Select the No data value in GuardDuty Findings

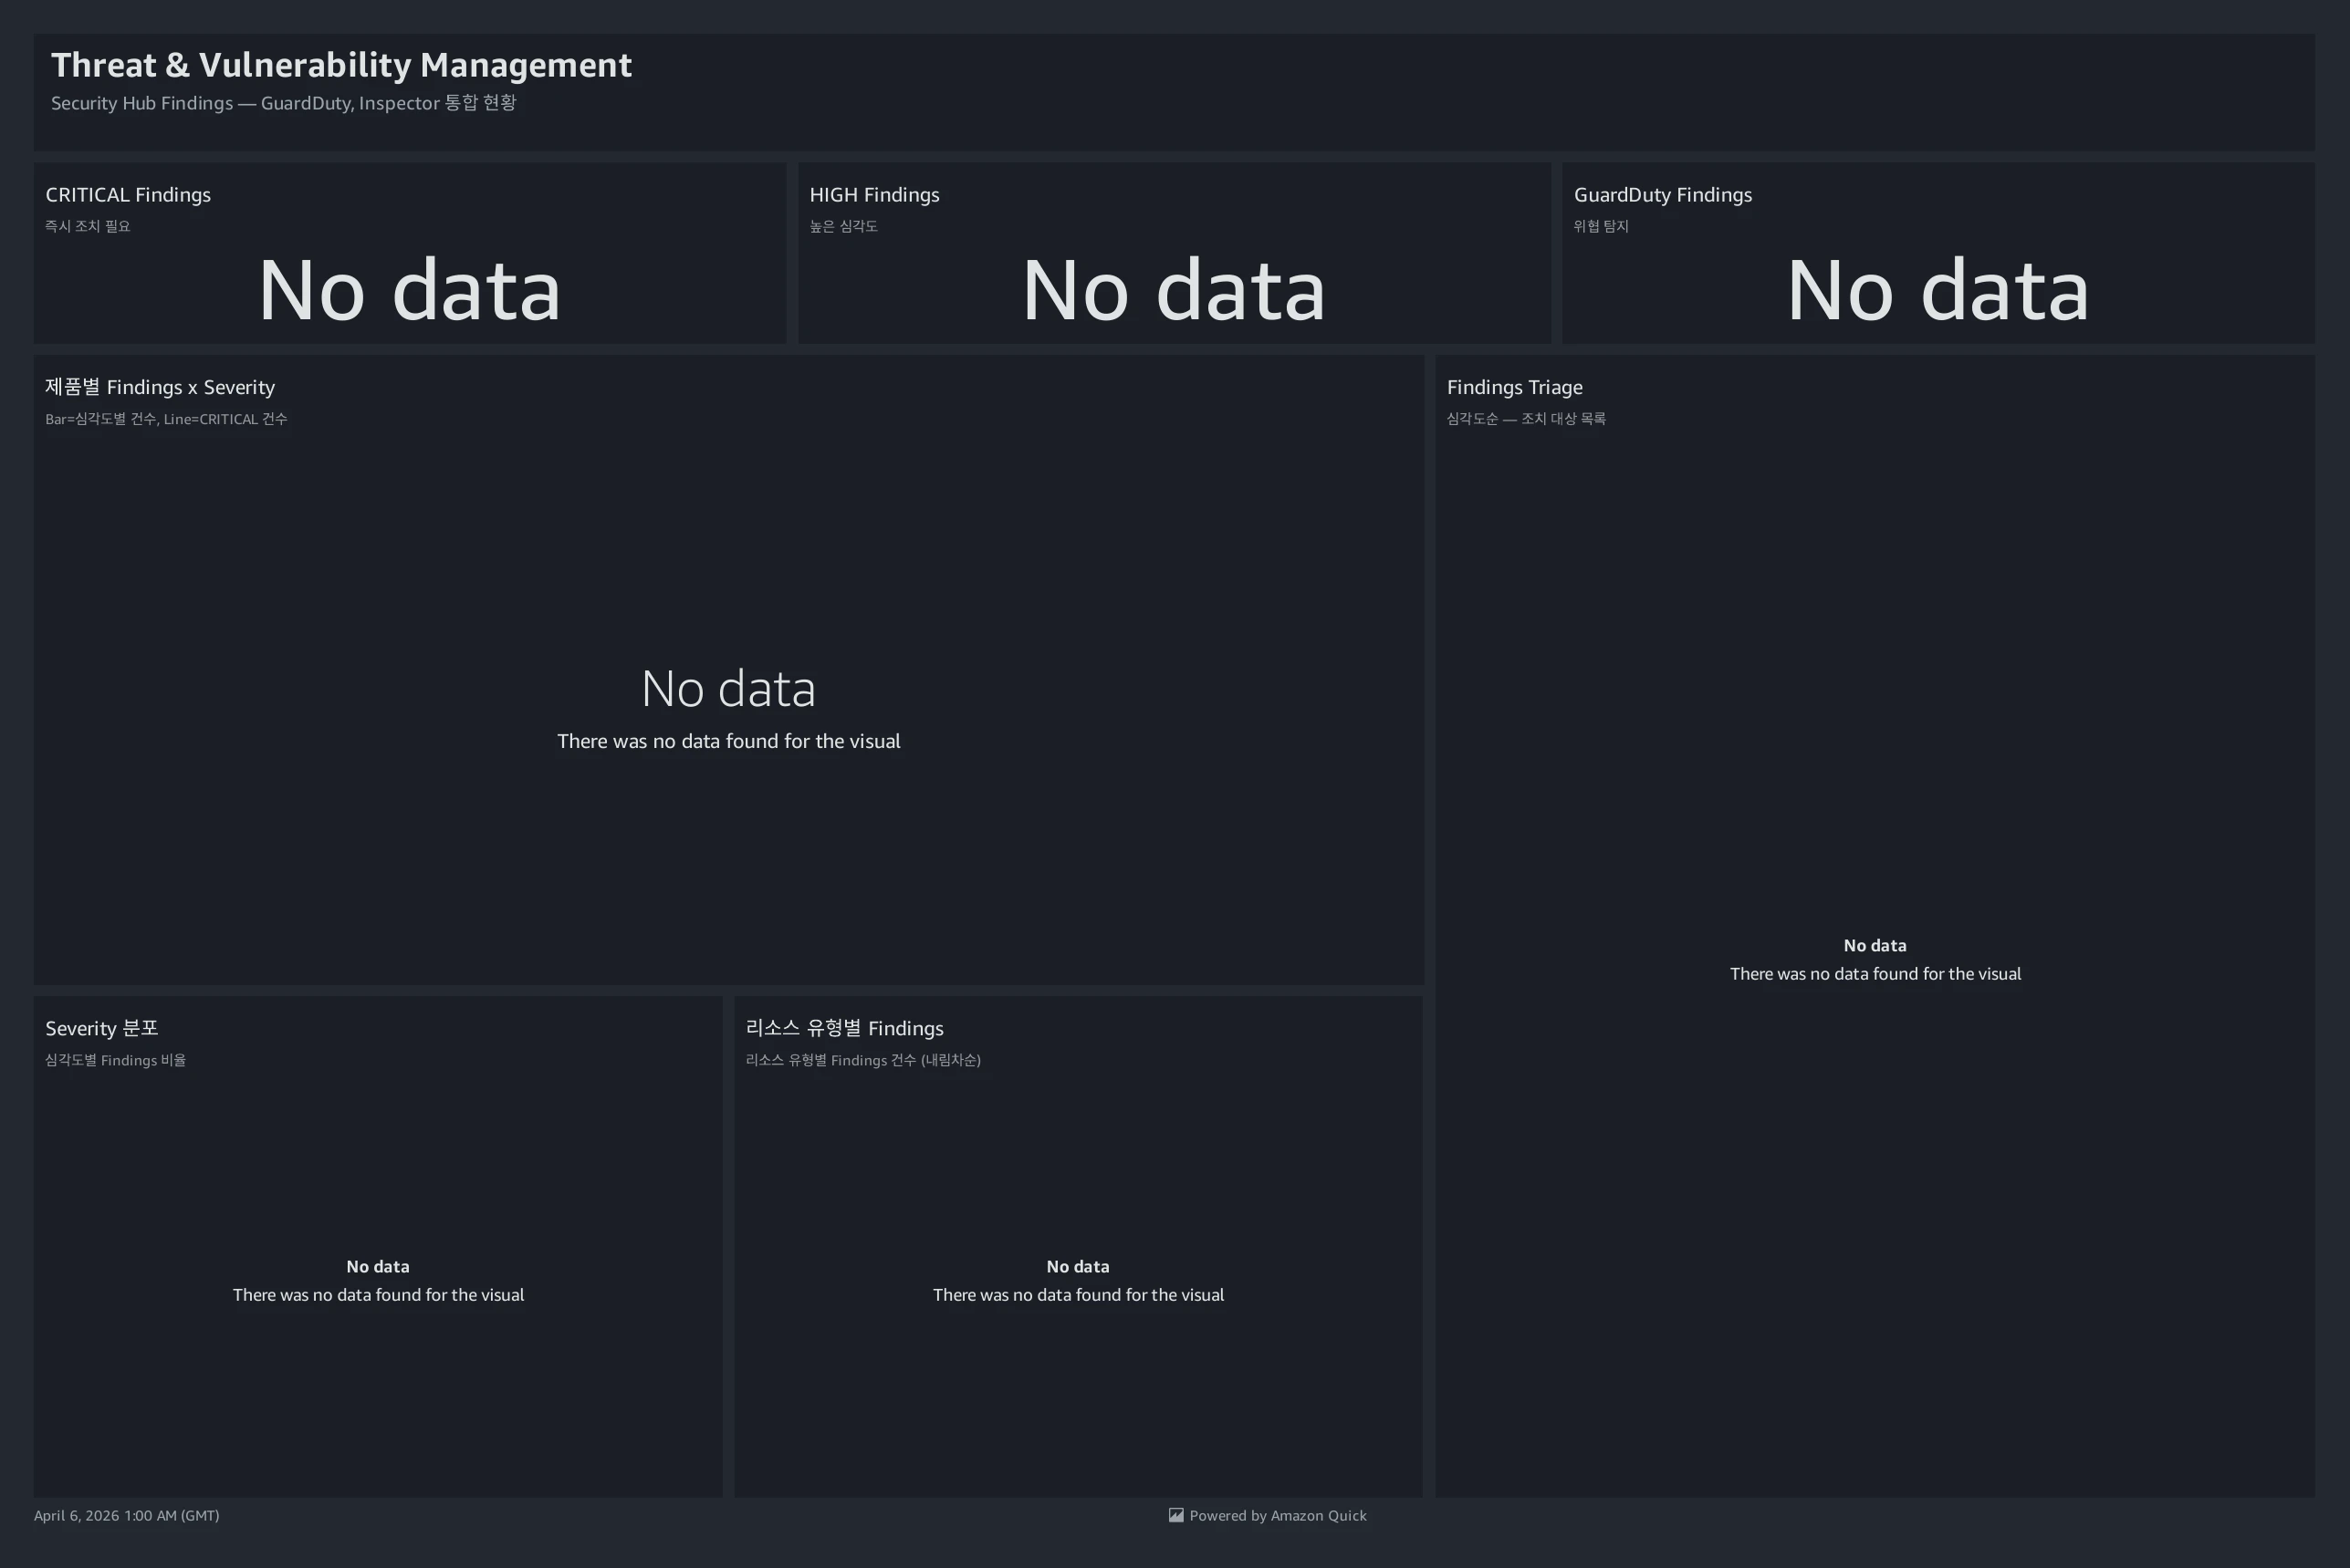pos(1937,290)
